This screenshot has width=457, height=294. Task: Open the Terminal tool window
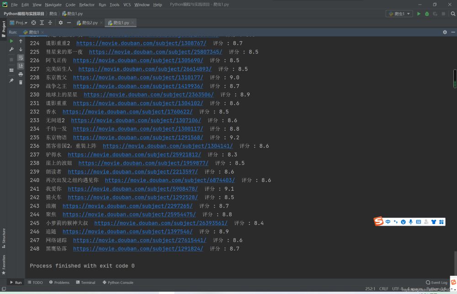pos(86,282)
